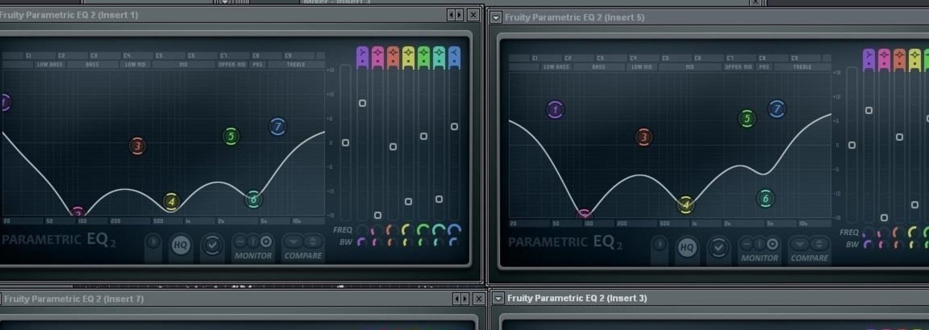
Task: Click band 1 purple BW knob, Insert 1
Action: tap(362, 242)
